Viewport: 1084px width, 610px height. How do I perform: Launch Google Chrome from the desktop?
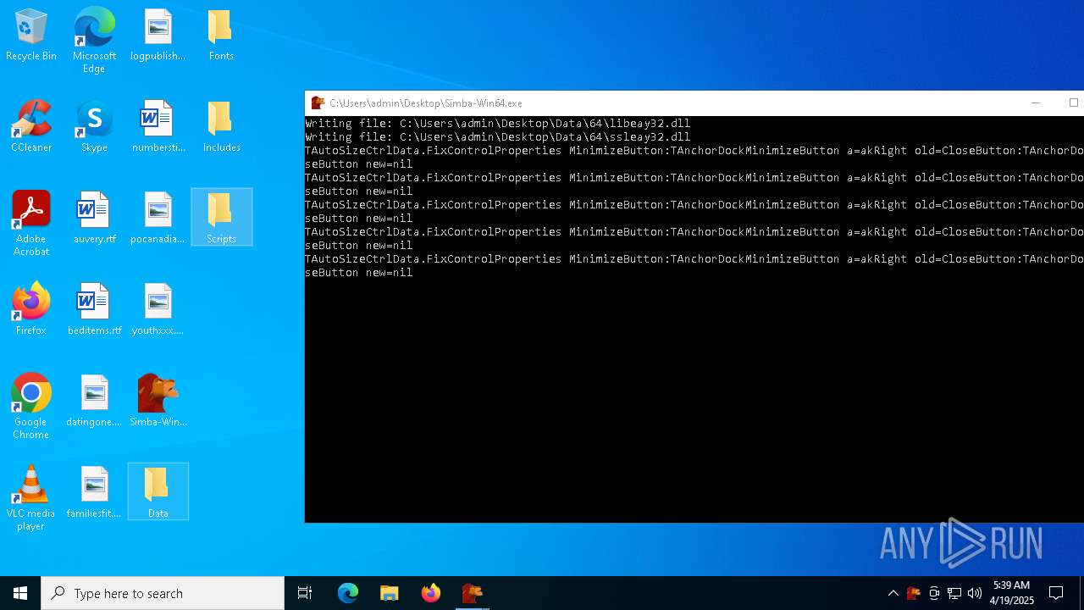click(x=31, y=408)
